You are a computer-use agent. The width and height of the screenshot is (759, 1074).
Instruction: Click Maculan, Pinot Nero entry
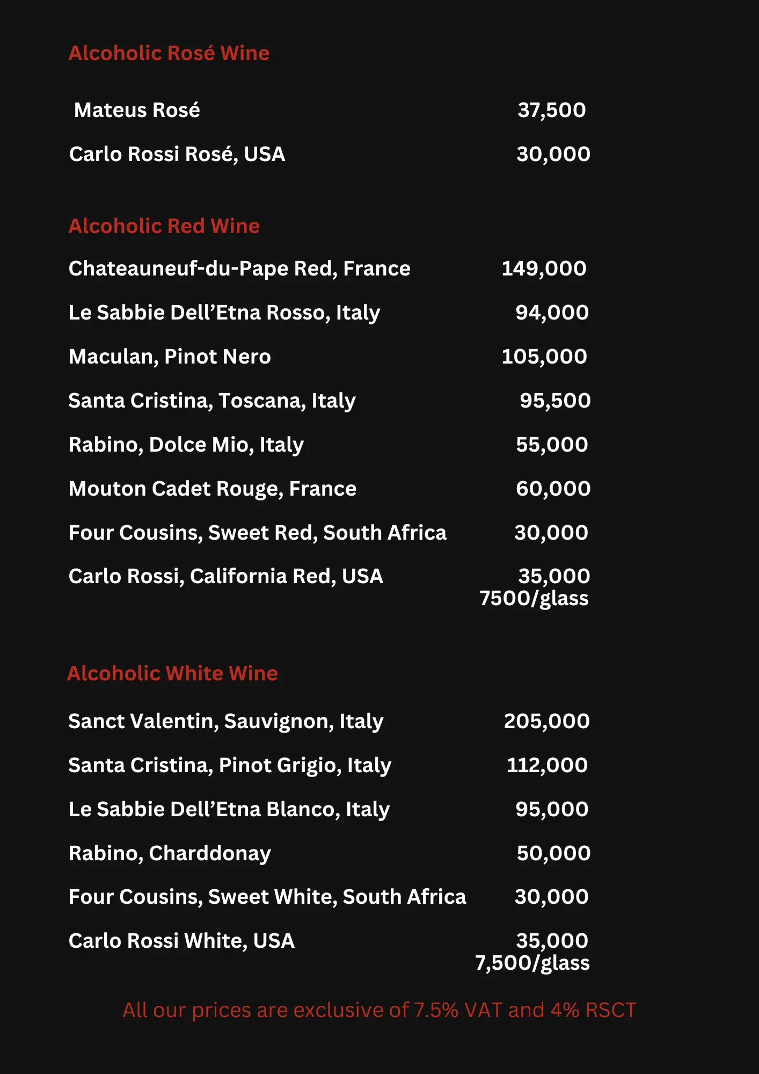point(170,357)
